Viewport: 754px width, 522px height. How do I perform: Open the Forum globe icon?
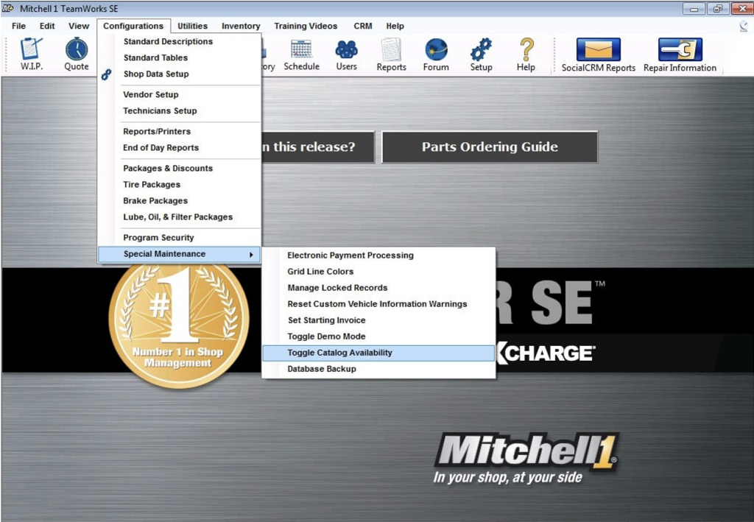[x=436, y=54]
